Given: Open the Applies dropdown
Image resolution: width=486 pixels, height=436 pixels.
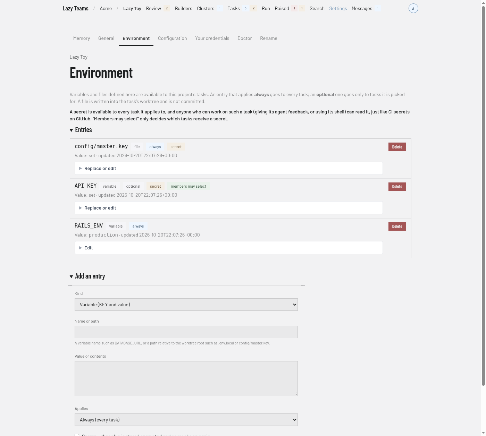Looking at the screenshot, I should click(x=186, y=420).
